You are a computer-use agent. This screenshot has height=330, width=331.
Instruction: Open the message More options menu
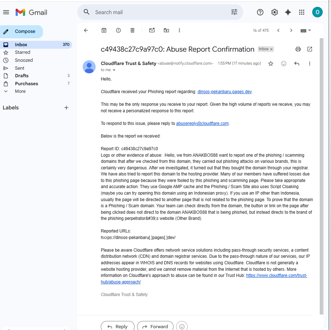click(x=310, y=64)
